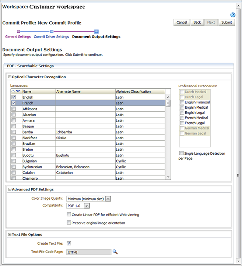
Task: Open the Compatibility PDF 1.6 dropdown
Action: (x=87, y=206)
